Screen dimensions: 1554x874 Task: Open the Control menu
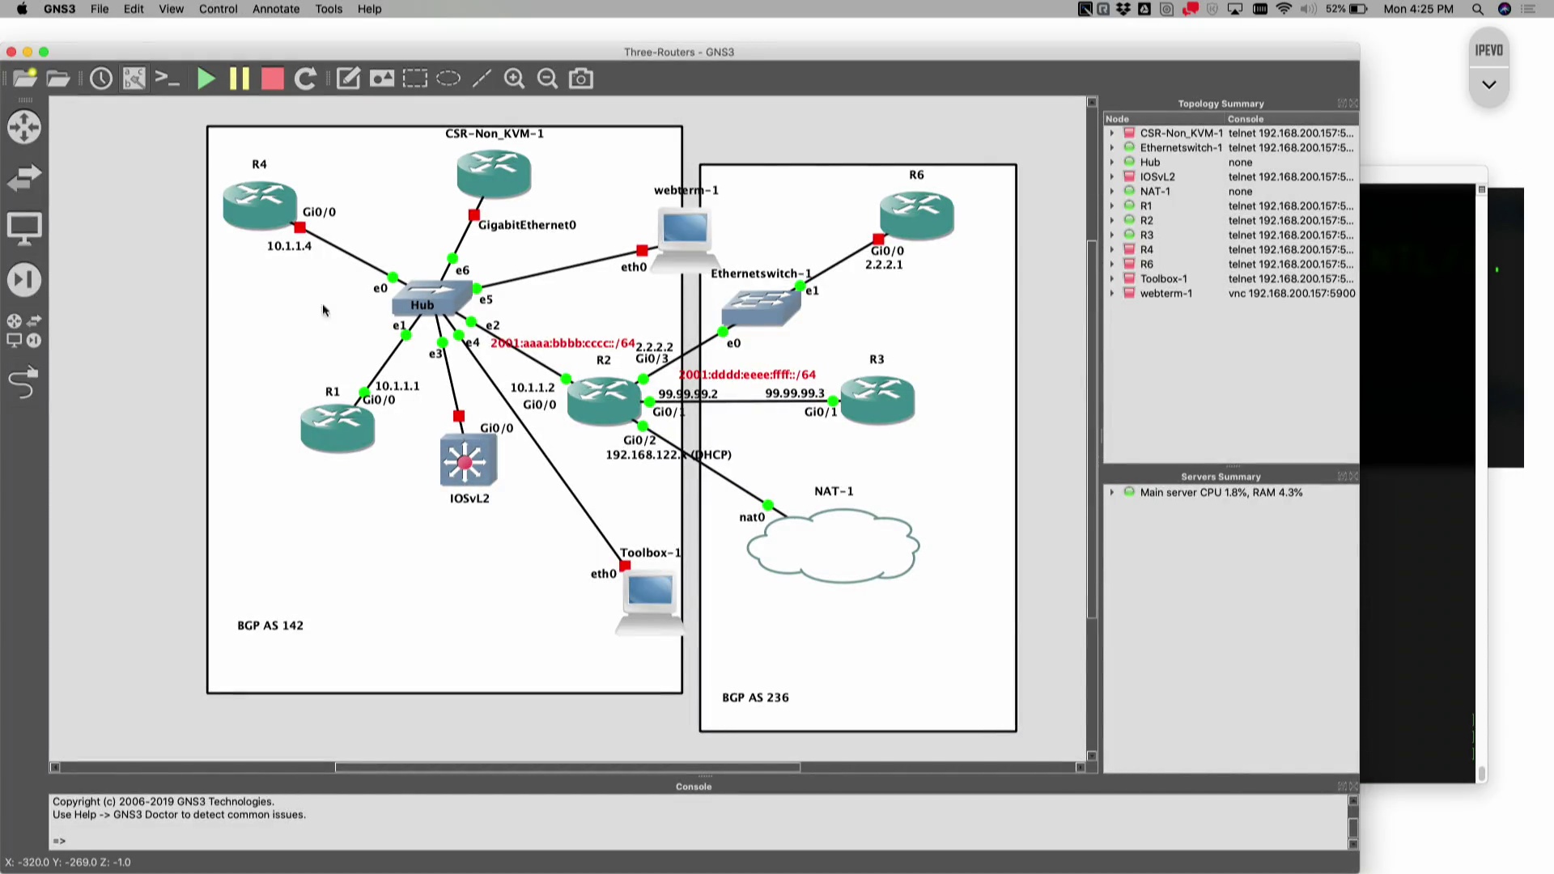click(x=218, y=9)
